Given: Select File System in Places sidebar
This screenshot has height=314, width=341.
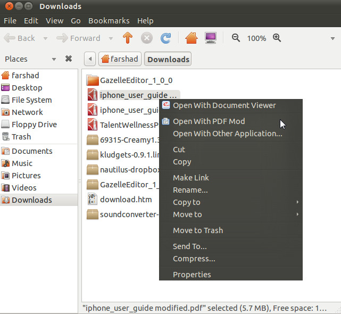Looking at the screenshot, I should (x=39, y=100).
